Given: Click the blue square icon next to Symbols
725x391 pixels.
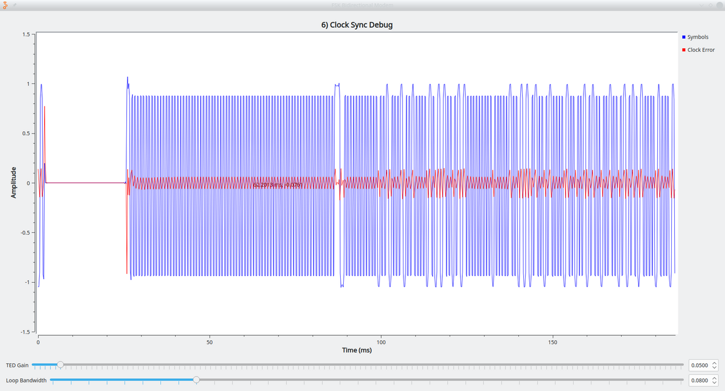Looking at the screenshot, I should point(683,37).
